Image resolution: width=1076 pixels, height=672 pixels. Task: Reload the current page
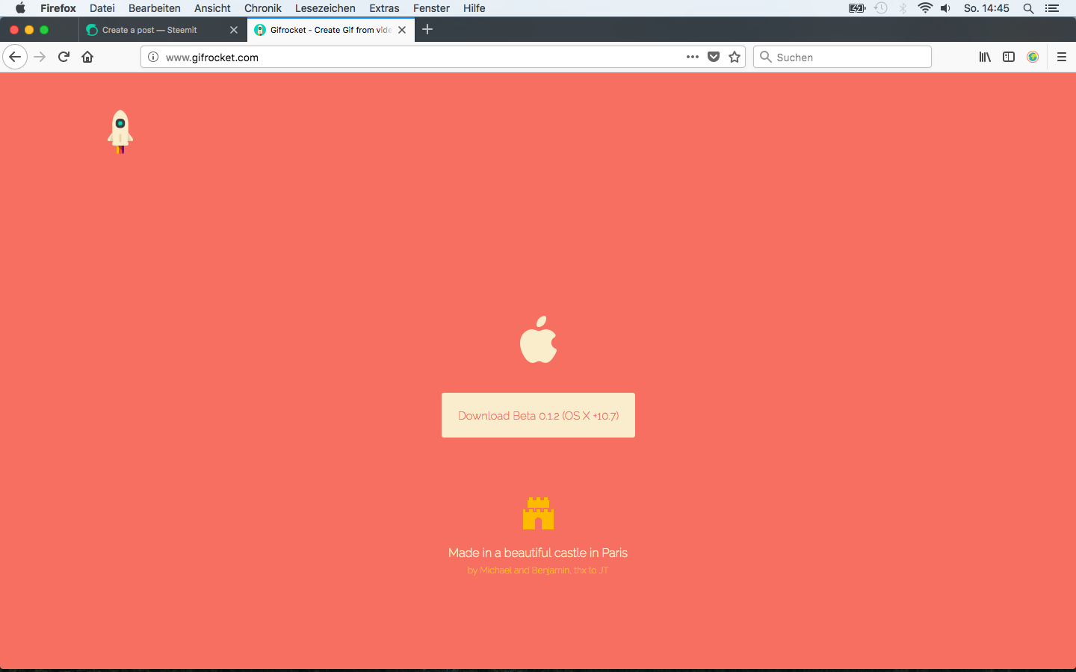(64, 57)
